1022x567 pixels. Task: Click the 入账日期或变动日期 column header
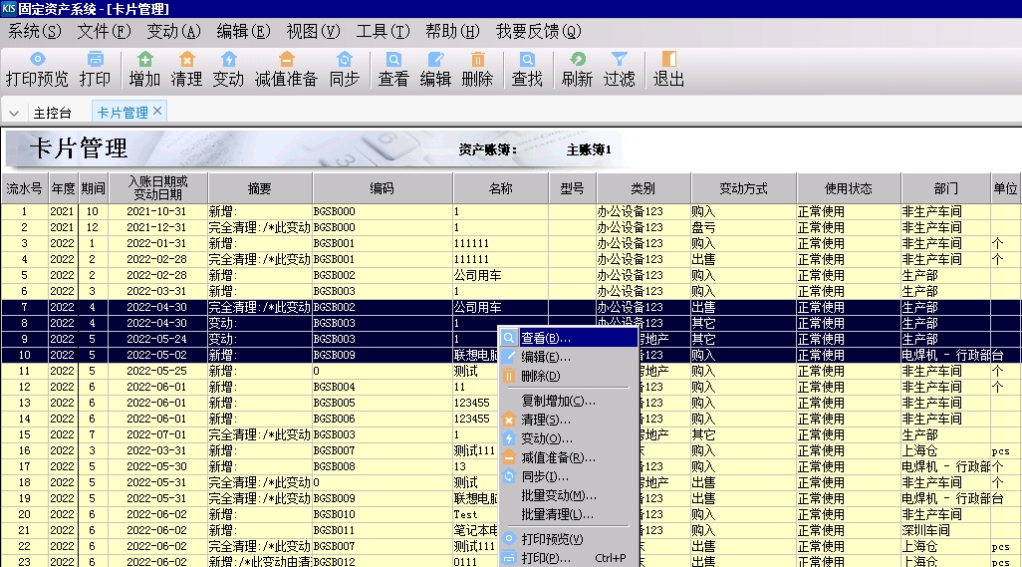coord(157,188)
